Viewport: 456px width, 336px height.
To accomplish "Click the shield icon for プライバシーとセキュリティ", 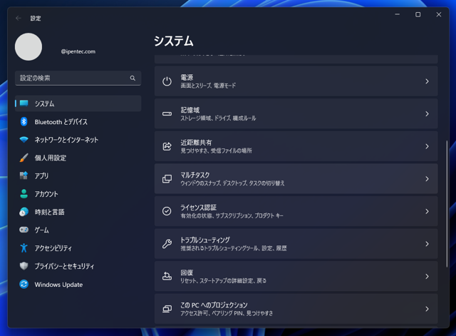I will (24, 266).
